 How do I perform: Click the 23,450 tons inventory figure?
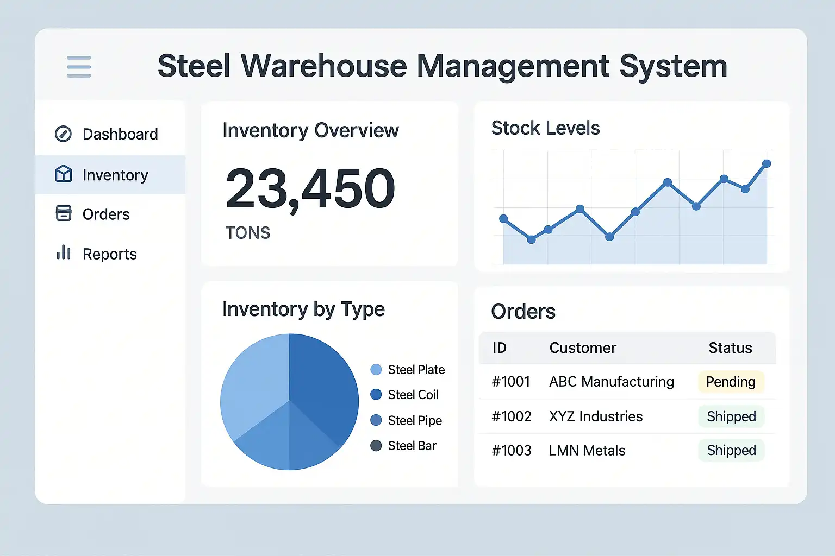pyautogui.click(x=310, y=188)
